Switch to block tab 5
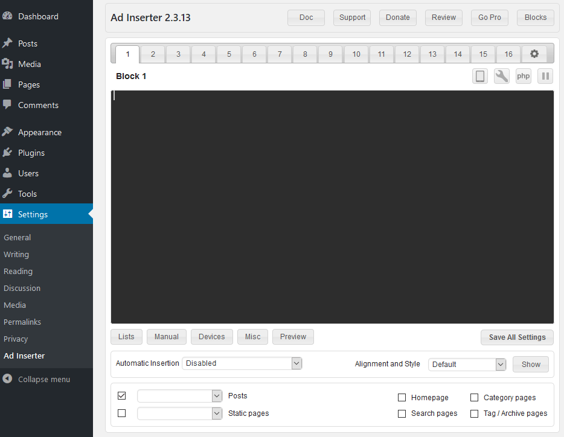The width and height of the screenshot is (564, 437). pos(229,54)
